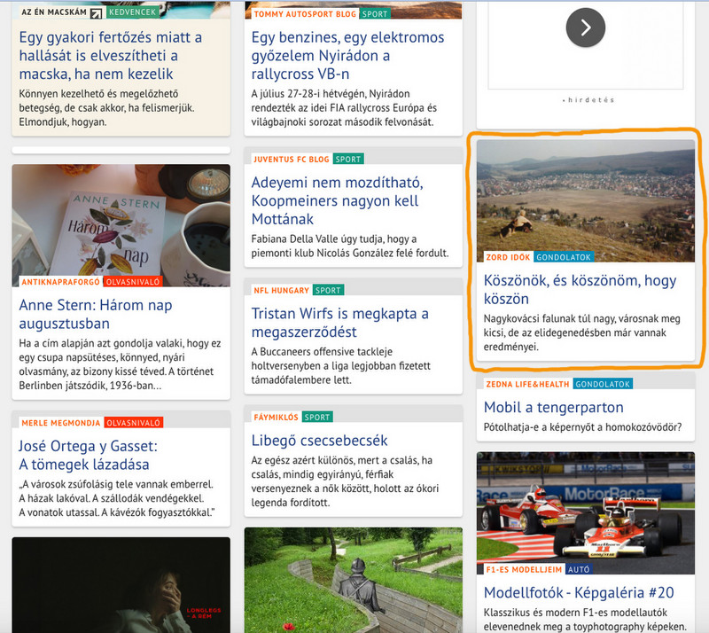
Task: Select the GONDOLATOK tag beside Zord Idők
Action: 564,257
